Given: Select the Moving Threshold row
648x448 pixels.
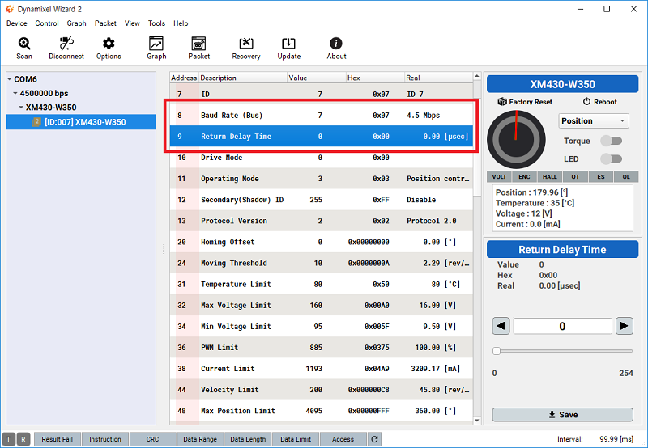Looking at the screenshot, I should click(321, 263).
